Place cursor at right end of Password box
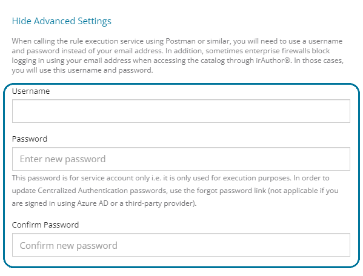This screenshot has width=363, height=276. tap(346, 159)
